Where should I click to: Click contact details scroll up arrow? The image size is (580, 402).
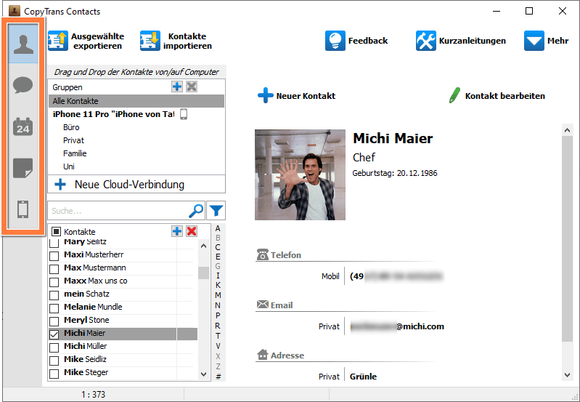[x=567, y=130]
